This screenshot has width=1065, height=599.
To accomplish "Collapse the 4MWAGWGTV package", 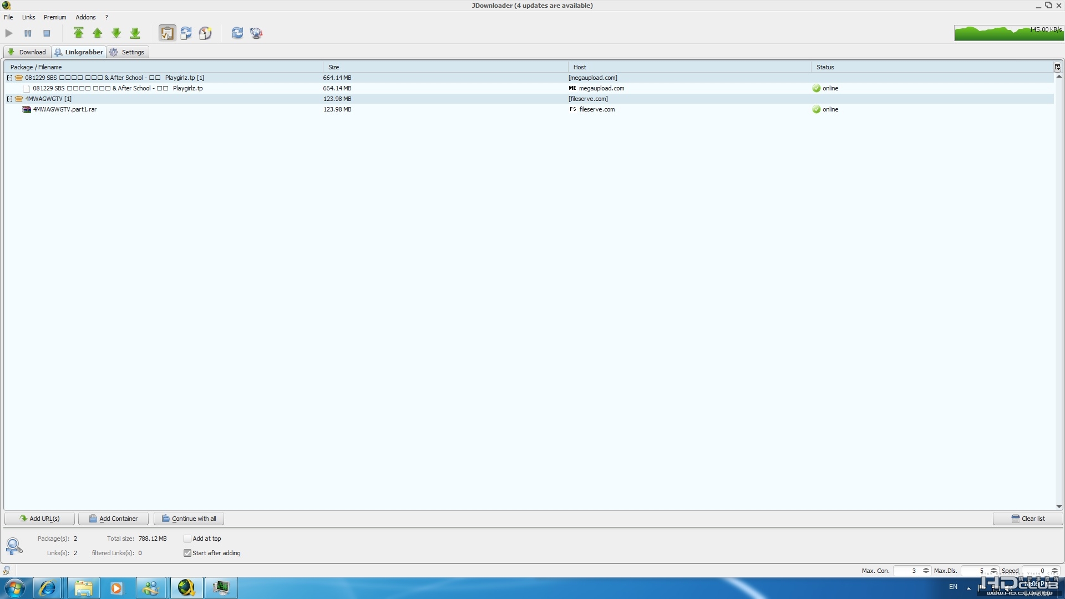I will 9,99.
